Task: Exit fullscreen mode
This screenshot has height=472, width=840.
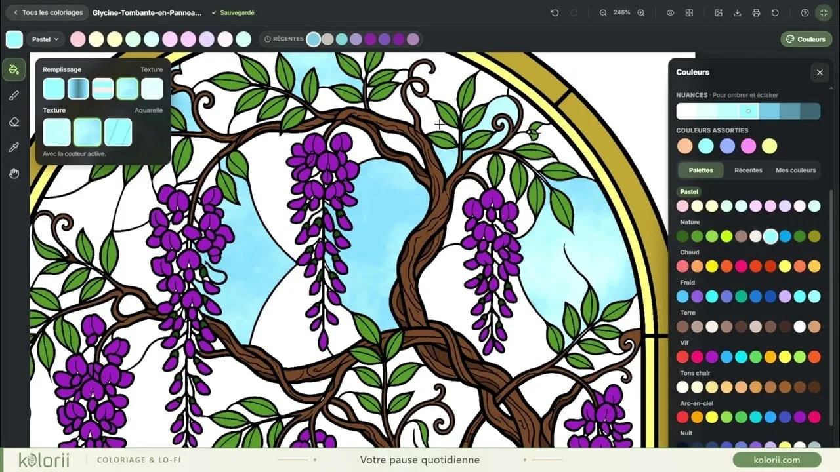Action: point(824,12)
